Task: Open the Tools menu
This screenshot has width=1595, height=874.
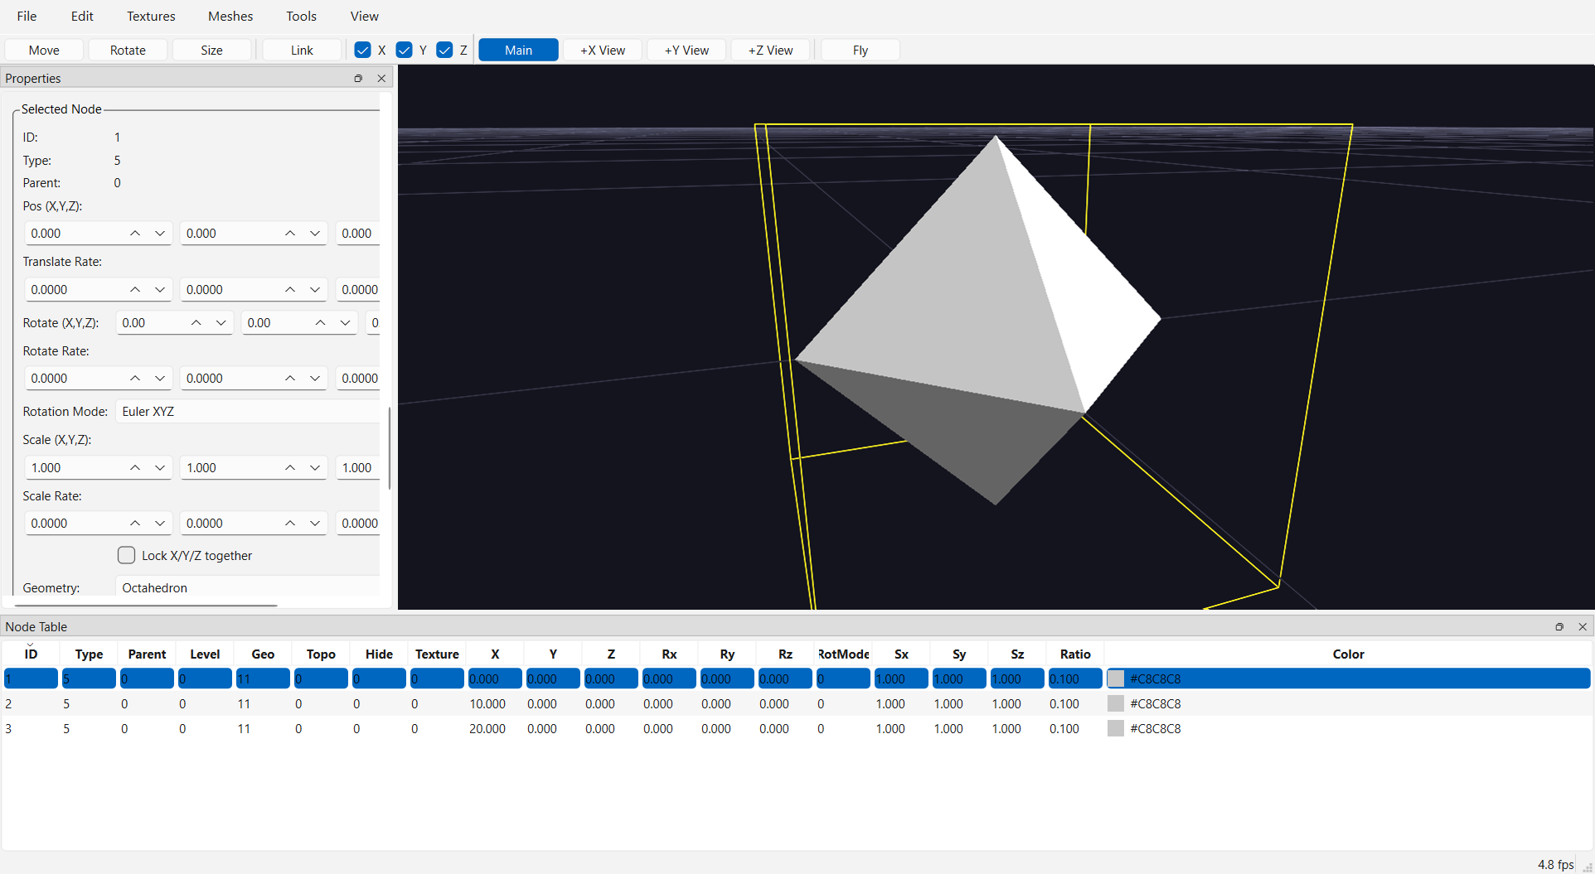Action: 301,16
